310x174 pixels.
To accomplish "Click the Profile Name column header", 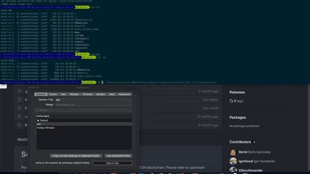I will click(x=43, y=116).
